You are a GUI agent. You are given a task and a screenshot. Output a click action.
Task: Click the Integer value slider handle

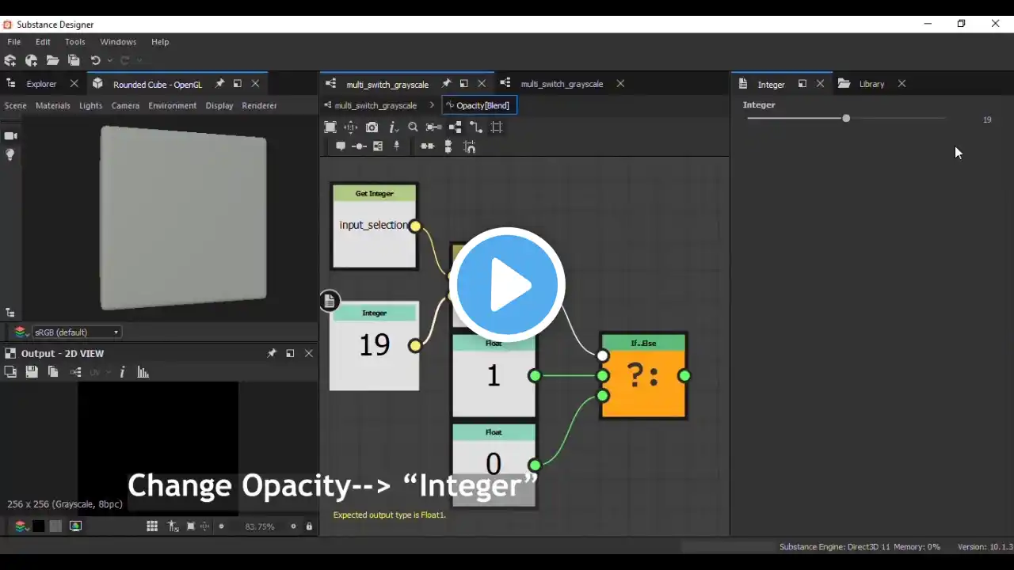tap(846, 119)
